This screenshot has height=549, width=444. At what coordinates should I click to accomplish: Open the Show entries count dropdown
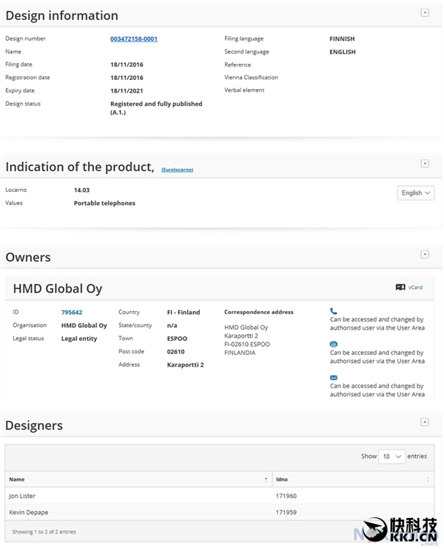(x=392, y=456)
